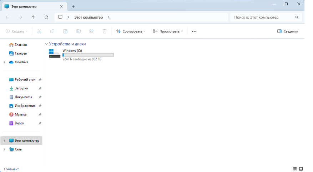Switch to large thumbnails view icon in status bar
This screenshot has width=313, height=172.
(301, 169)
